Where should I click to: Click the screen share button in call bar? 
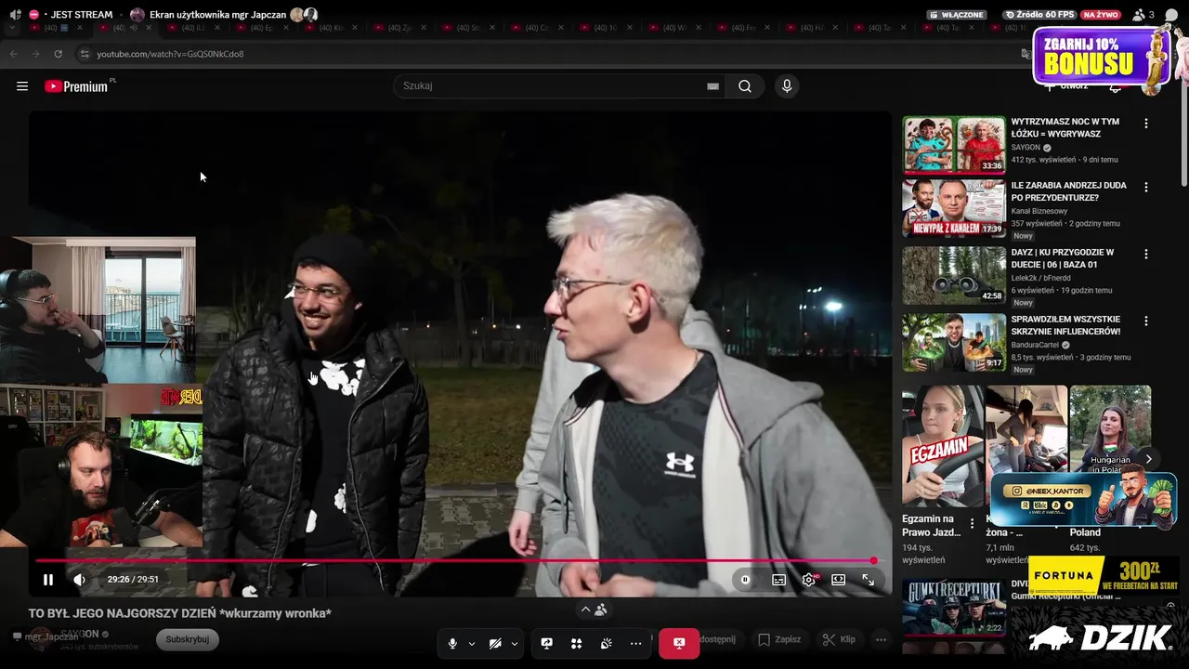547,643
